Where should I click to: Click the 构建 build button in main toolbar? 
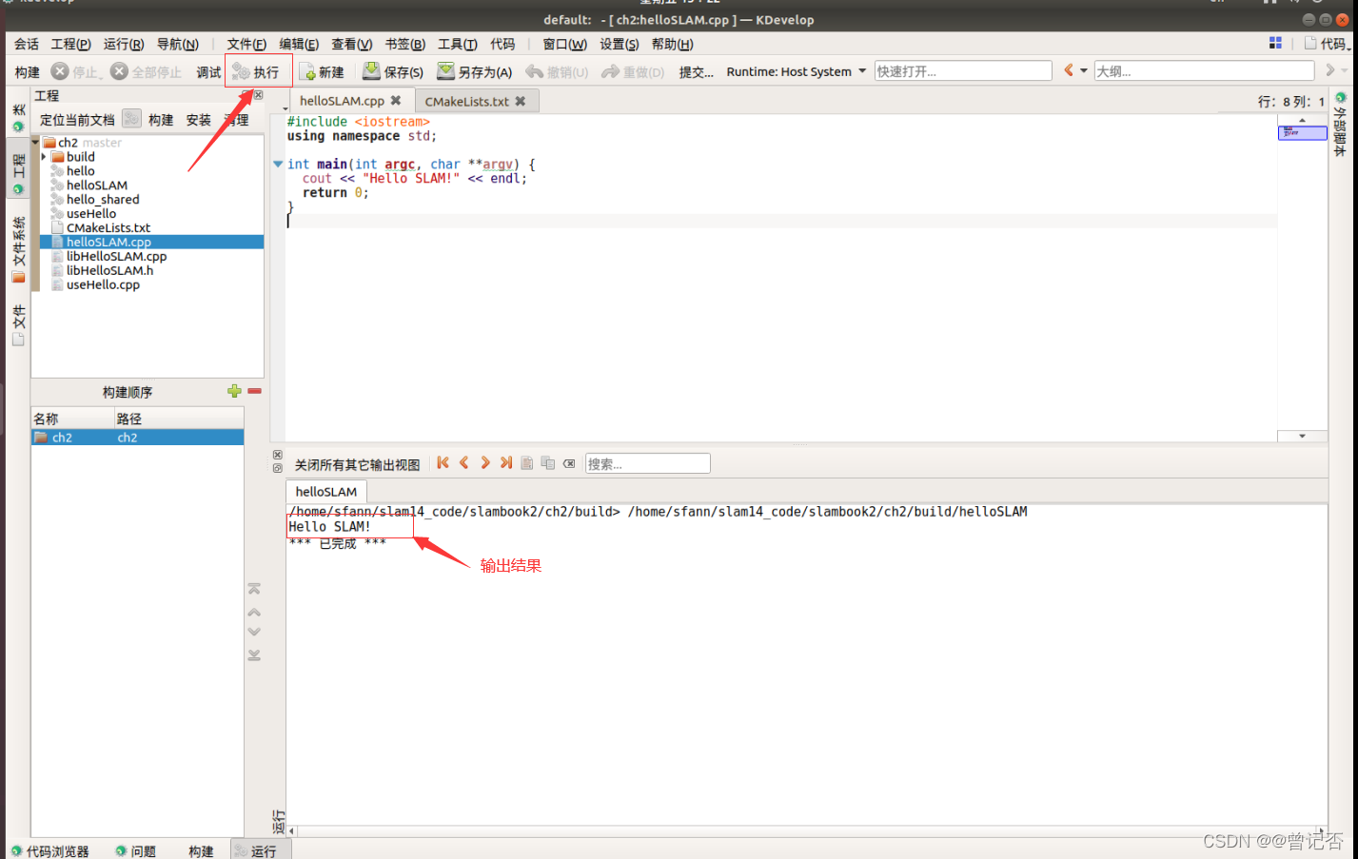coord(28,71)
